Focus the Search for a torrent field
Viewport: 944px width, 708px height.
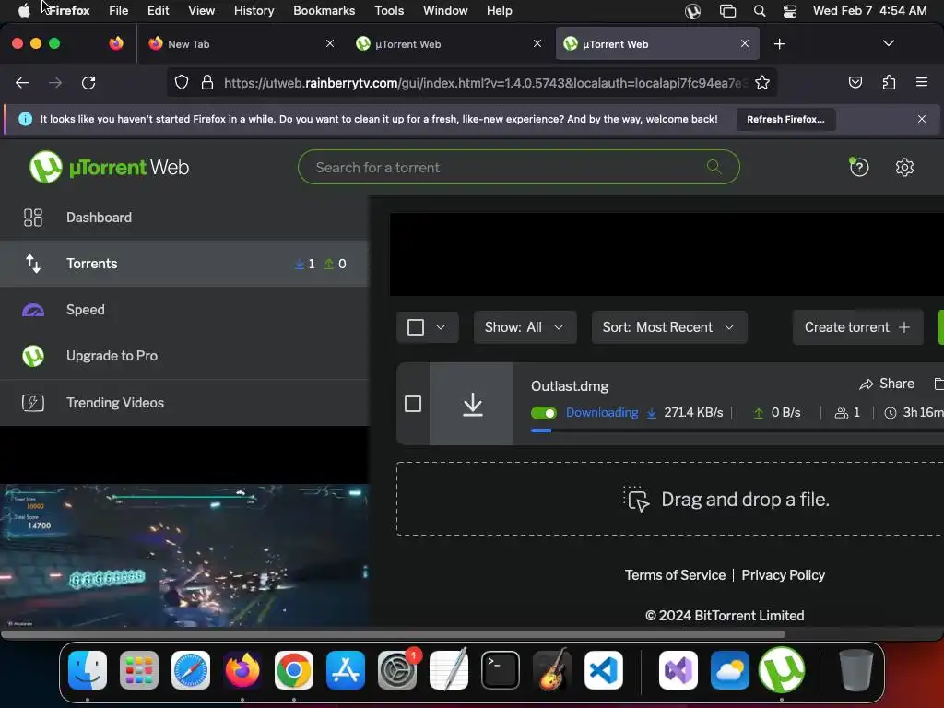coord(518,167)
